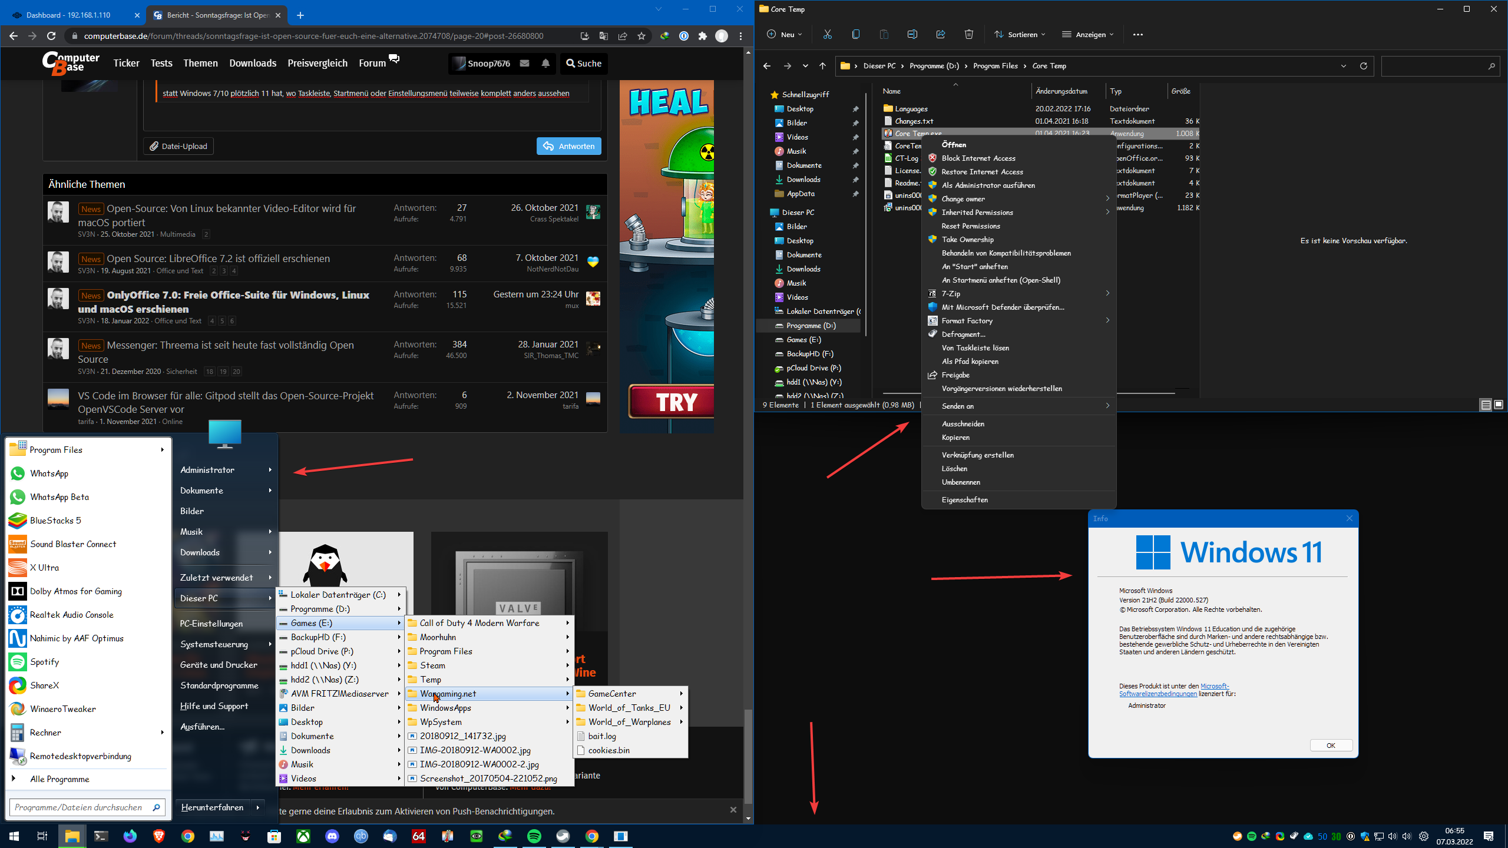Click the Delete trash icon in Explorer toolbar

pyautogui.click(x=969, y=34)
